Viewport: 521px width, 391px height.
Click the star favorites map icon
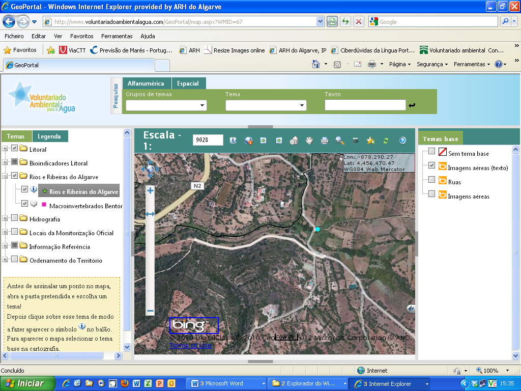(x=370, y=141)
